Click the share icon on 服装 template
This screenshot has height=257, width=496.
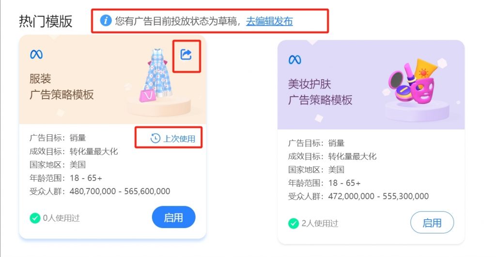(x=186, y=55)
